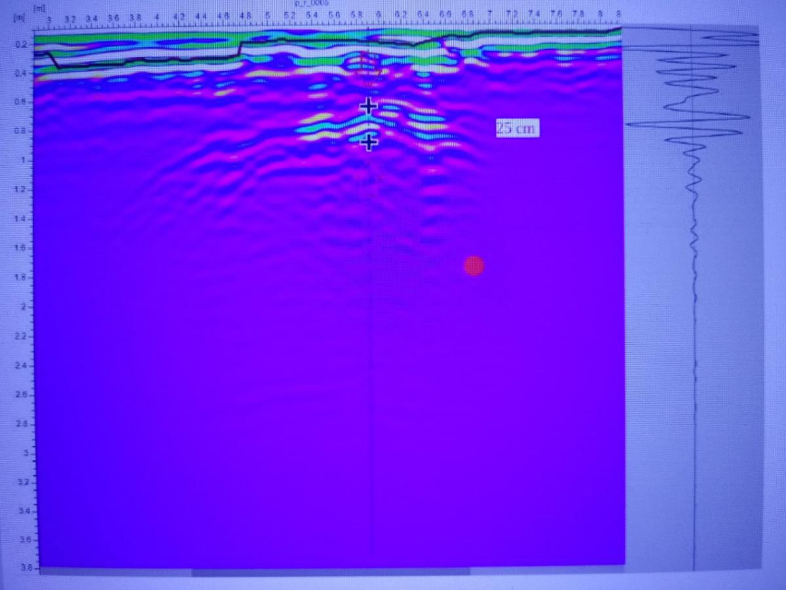Click the [m] unit label above distance ruler
The image size is (786, 590).
(38, 7)
